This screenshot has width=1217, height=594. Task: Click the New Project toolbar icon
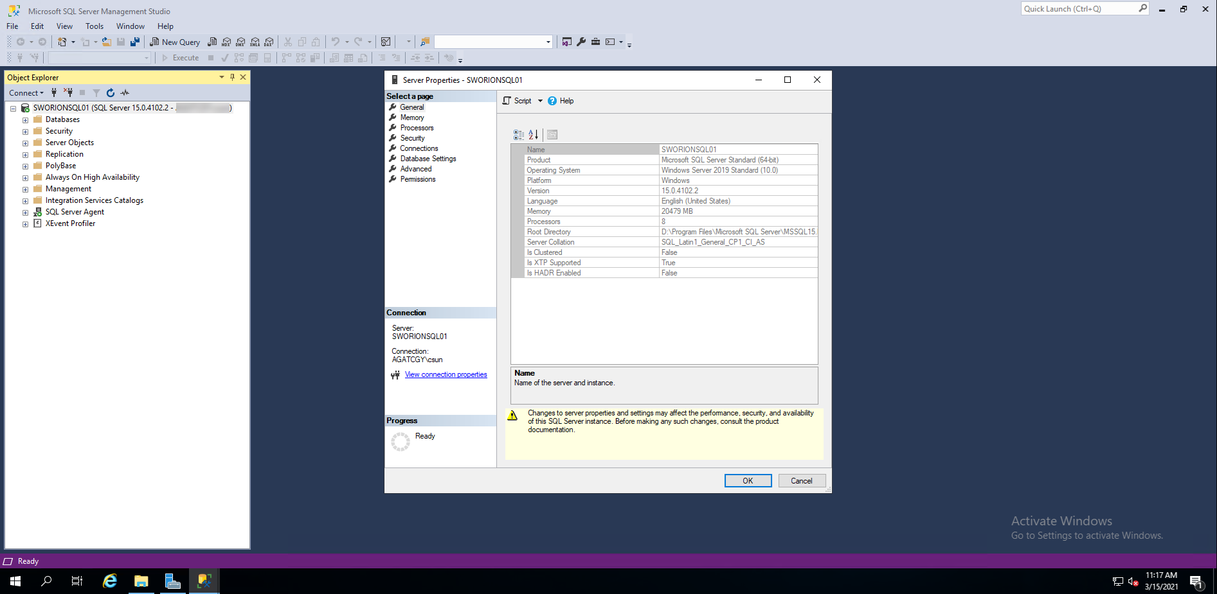point(62,42)
